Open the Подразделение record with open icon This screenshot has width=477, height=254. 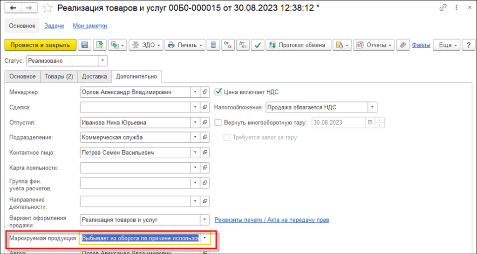point(205,137)
